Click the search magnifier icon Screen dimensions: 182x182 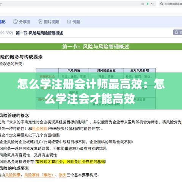tap(162, 4)
